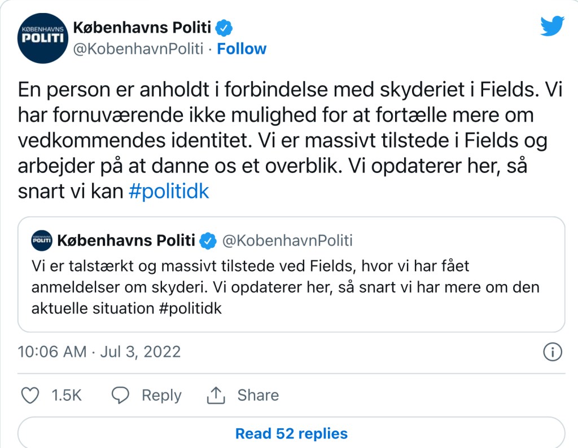The width and height of the screenshot is (578, 448).
Task: Like the tweet via heart icon
Action: (30, 395)
